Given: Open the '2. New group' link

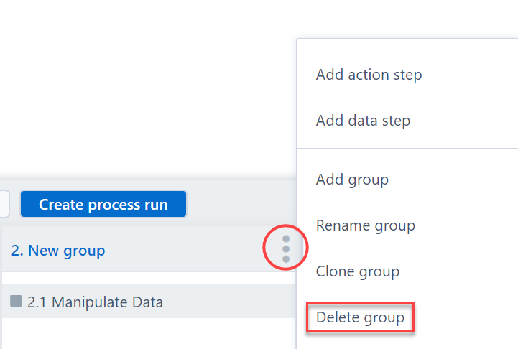Looking at the screenshot, I should tap(58, 251).
